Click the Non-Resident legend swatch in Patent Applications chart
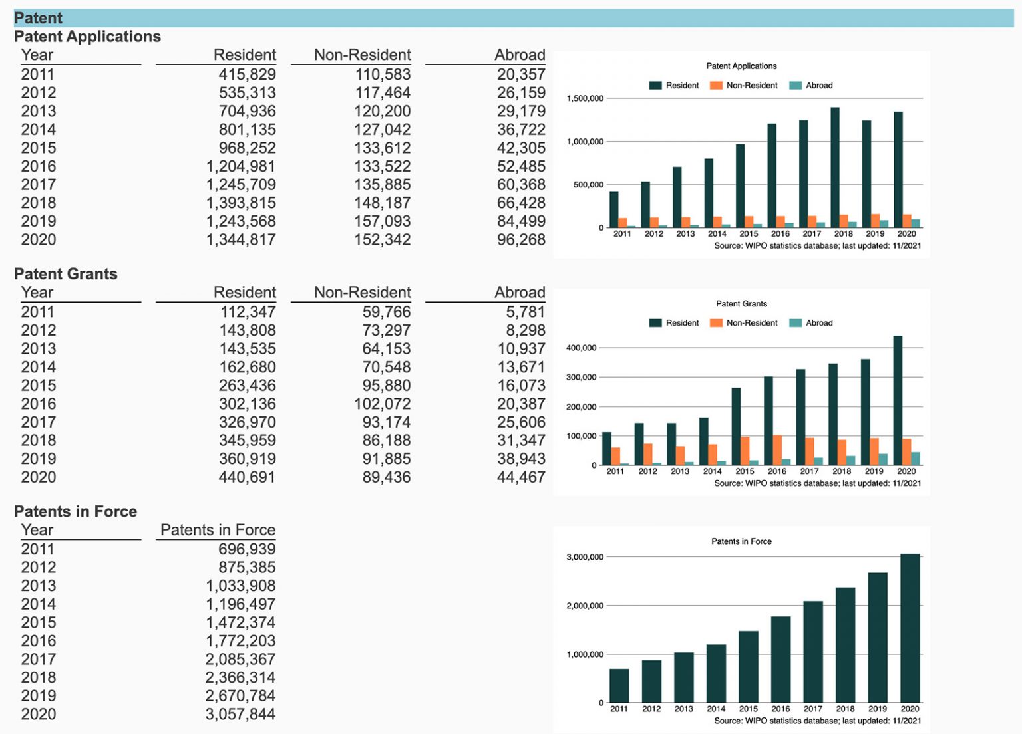 [x=716, y=86]
